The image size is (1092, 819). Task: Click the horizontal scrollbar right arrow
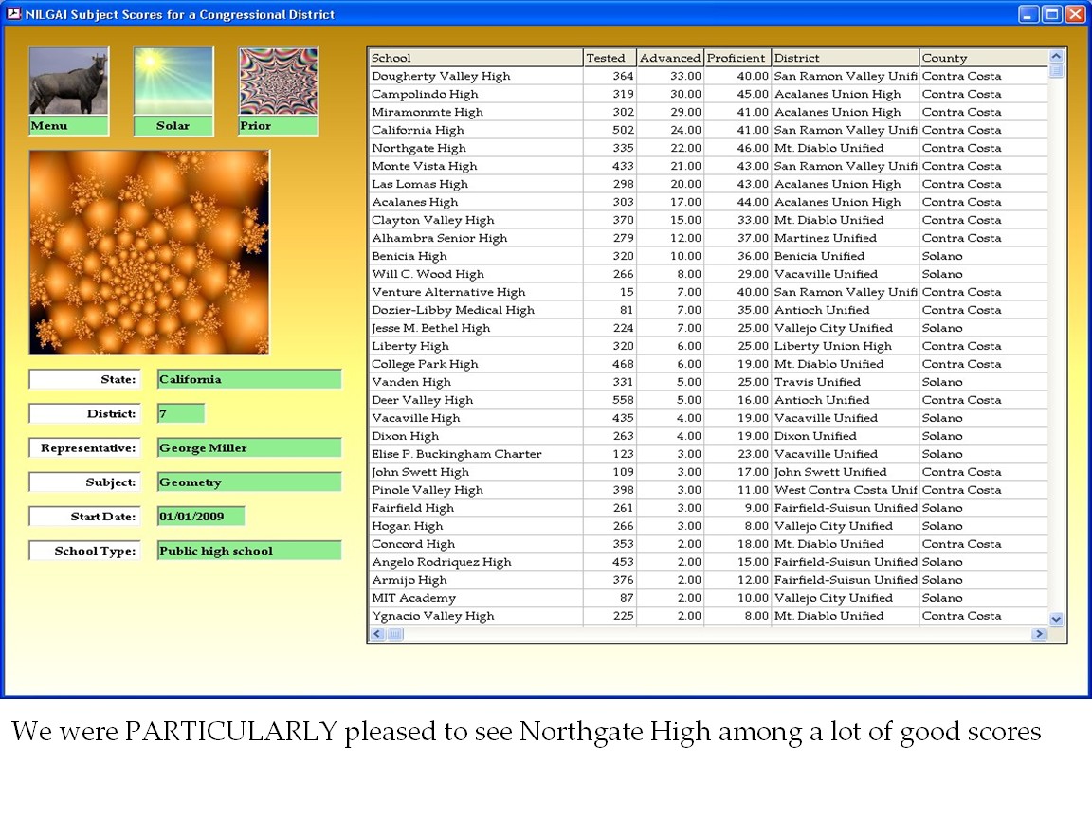pyautogui.click(x=1039, y=634)
